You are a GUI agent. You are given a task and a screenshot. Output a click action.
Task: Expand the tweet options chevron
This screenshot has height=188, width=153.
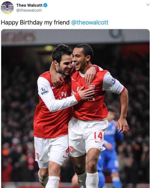coord(148,5)
